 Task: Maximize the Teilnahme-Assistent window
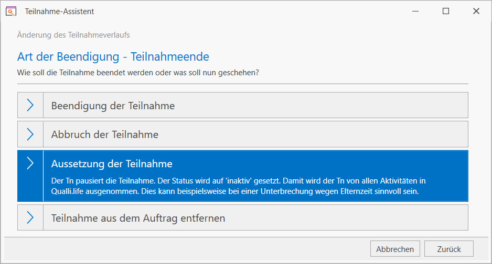(x=445, y=12)
